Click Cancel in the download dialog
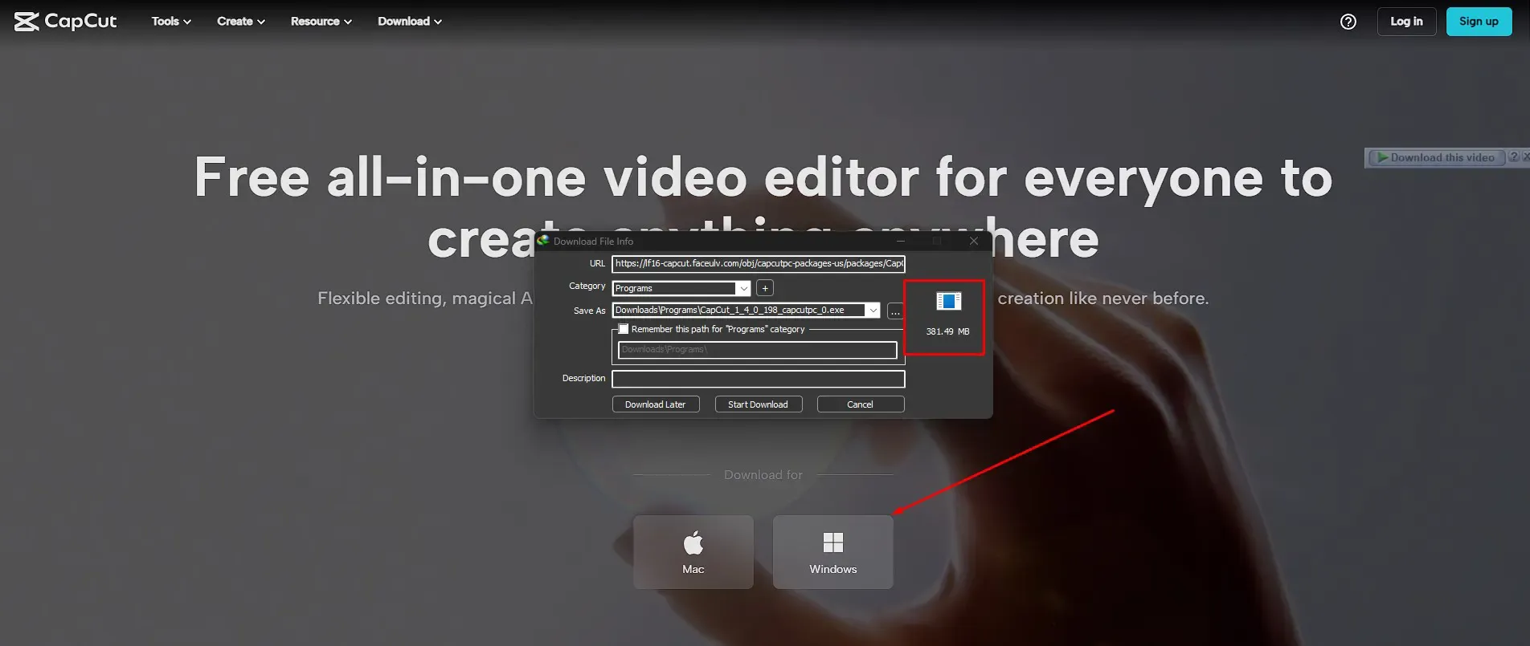This screenshot has height=646, width=1530. pyautogui.click(x=860, y=404)
